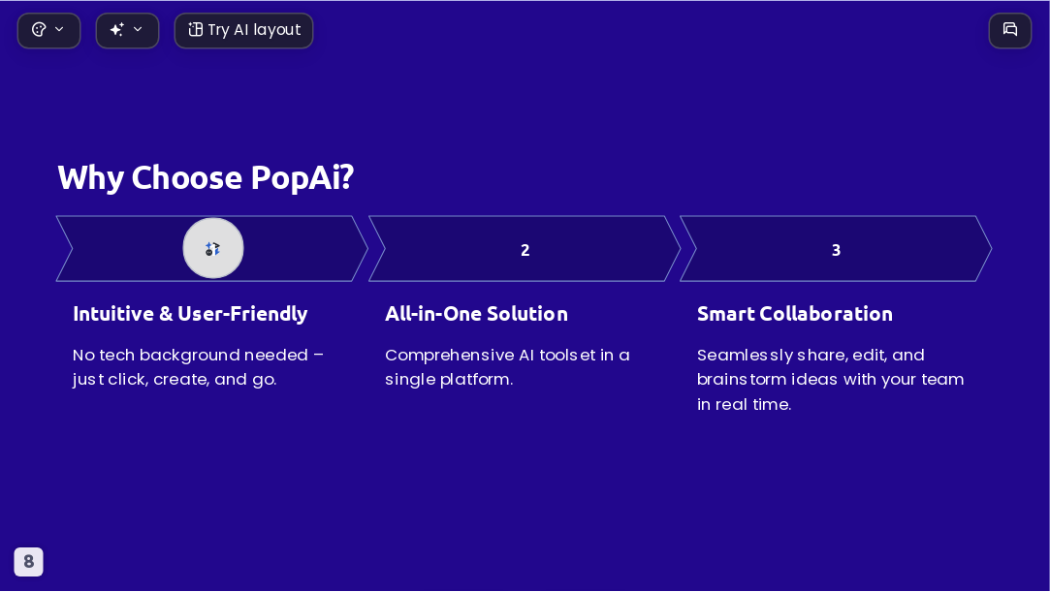Open the theme palette icon
This screenshot has height=592, width=1050.
click(39, 29)
